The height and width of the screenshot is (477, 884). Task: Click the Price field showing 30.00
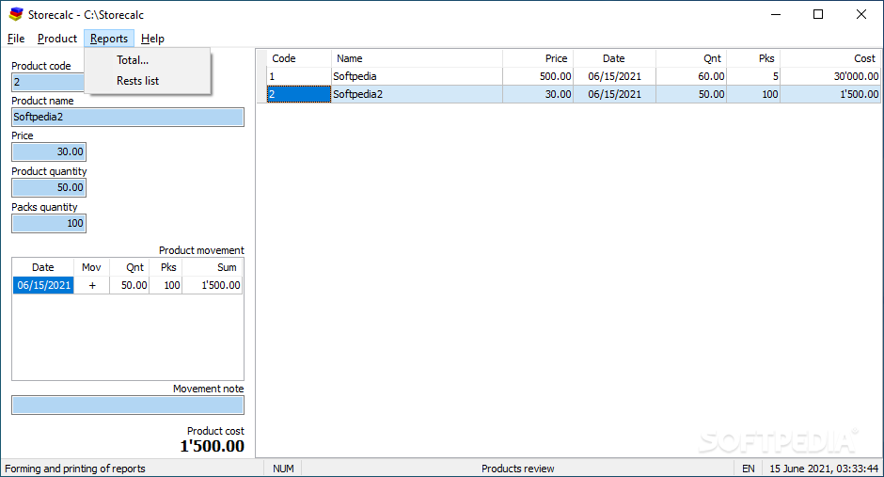(x=49, y=151)
